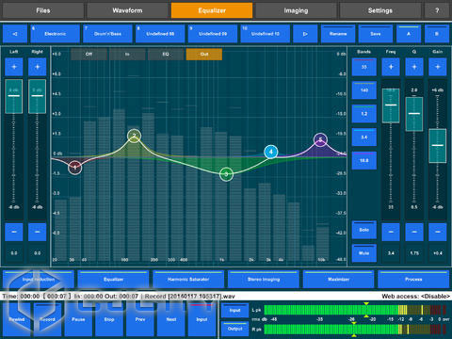Switch to comparison slot A
This screenshot has height=339, width=452.
(x=409, y=34)
